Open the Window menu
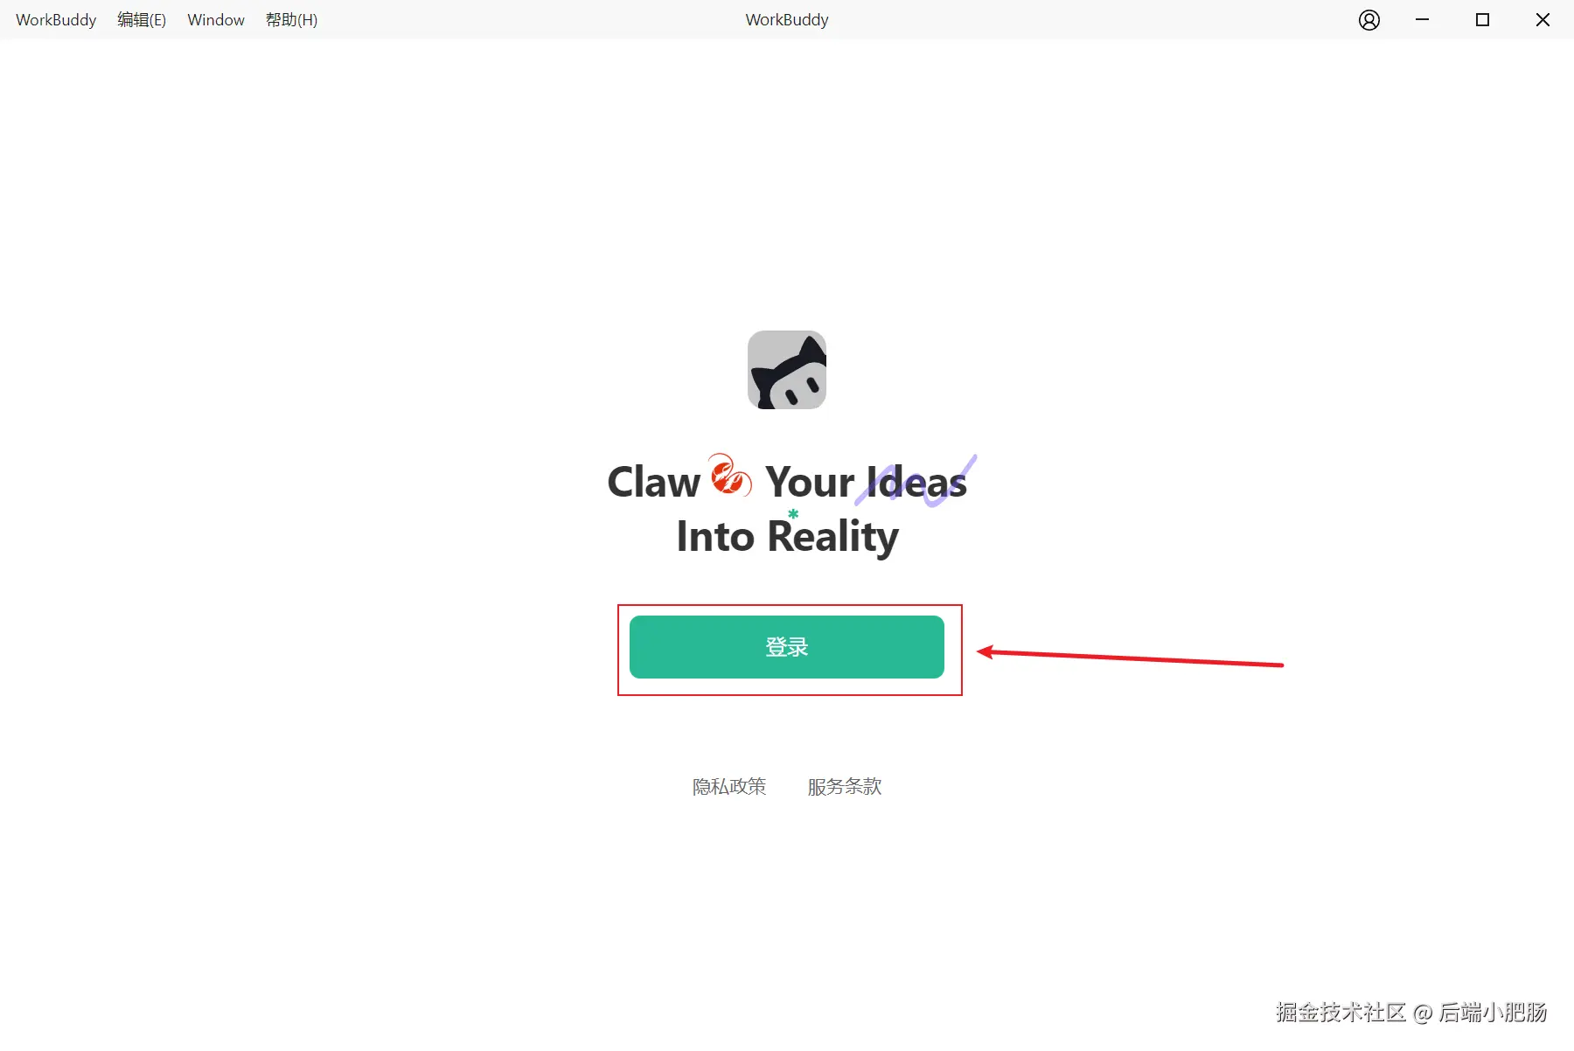1574x1051 pixels. (216, 20)
